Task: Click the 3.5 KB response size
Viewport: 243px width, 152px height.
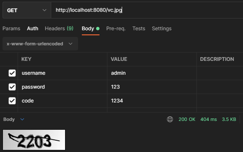Action: (x=229, y=119)
